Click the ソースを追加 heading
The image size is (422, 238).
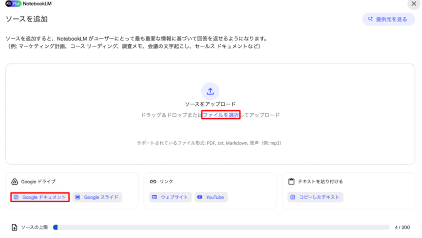27,19
